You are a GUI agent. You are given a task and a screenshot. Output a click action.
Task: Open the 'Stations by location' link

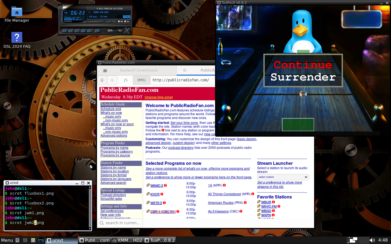coord(115,171)
